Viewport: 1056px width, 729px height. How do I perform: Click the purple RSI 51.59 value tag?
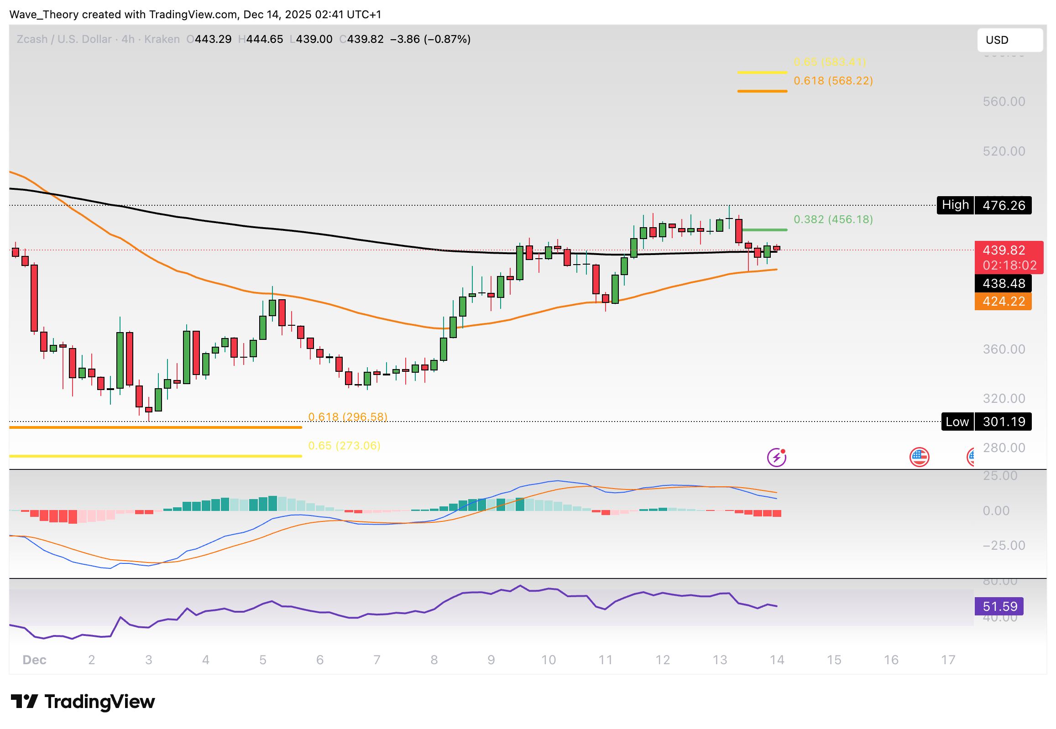coord(999,607)
